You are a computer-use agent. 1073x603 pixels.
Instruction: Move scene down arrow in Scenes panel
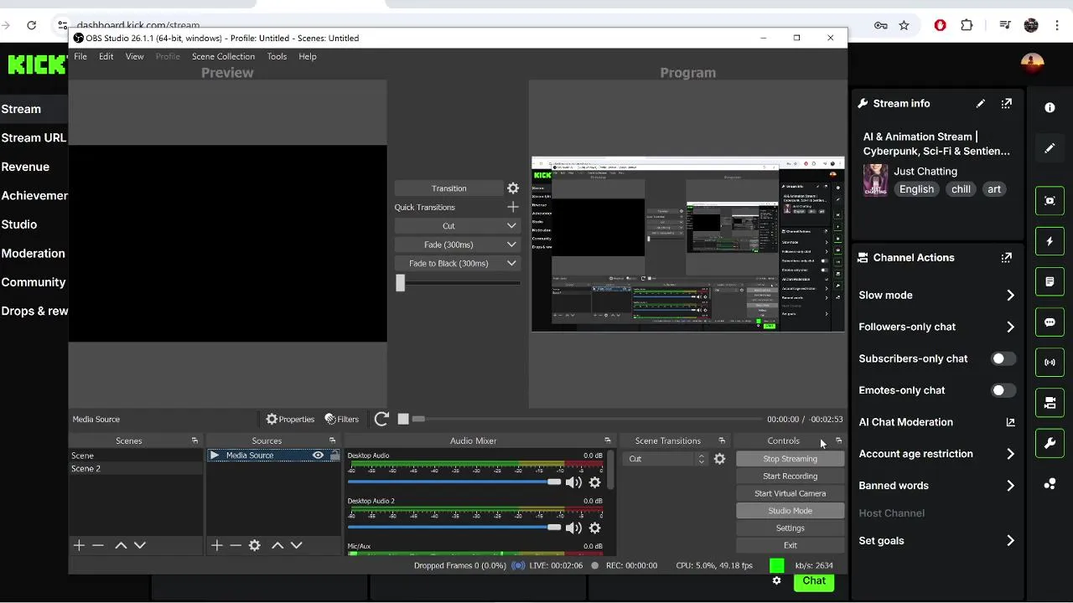pos(140,545)
